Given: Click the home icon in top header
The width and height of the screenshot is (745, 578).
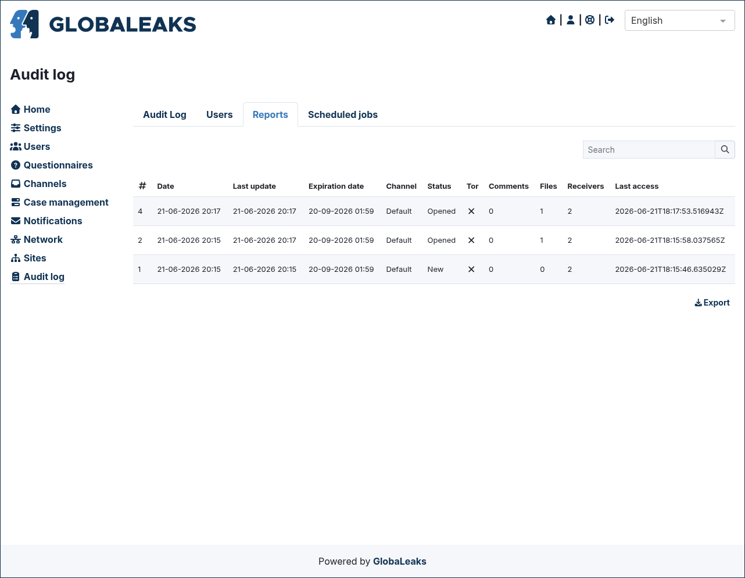Looking at the screenshot, I should 551,20.
